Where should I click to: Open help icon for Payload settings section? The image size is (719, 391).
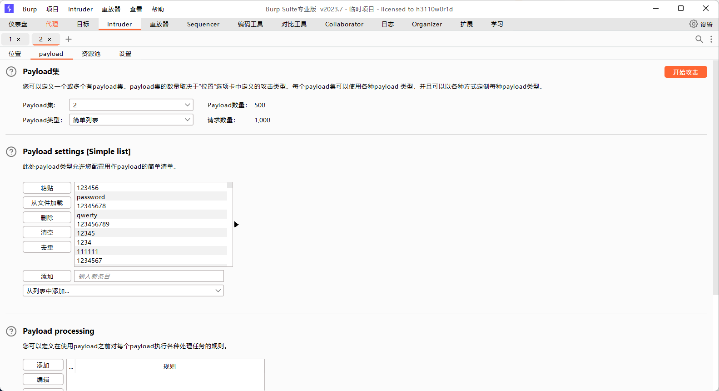(x=11, y=151)
